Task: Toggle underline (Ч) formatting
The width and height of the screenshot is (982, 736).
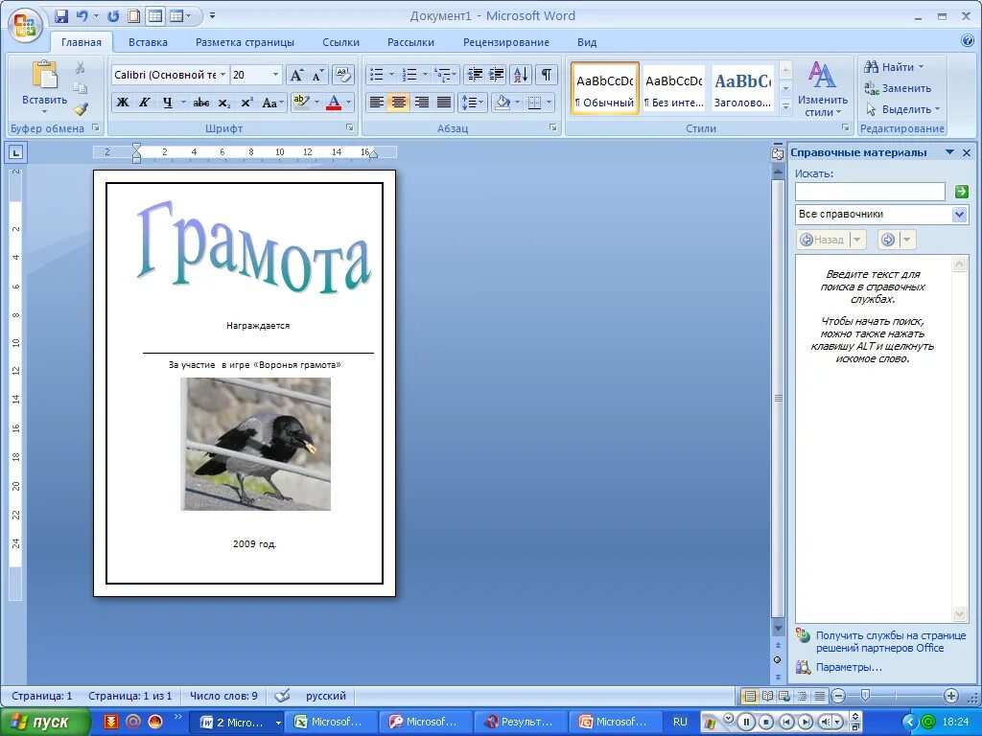Action: point(167,102)
